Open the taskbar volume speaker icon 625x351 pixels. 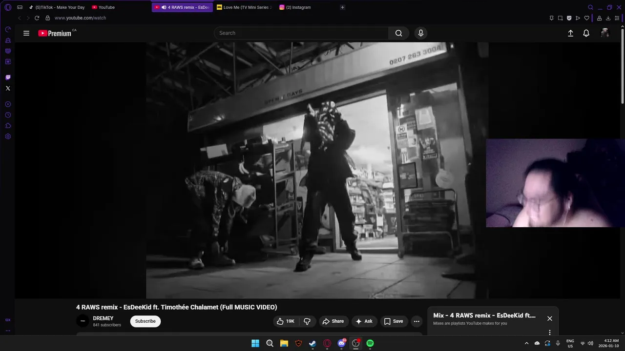point(590,343)
